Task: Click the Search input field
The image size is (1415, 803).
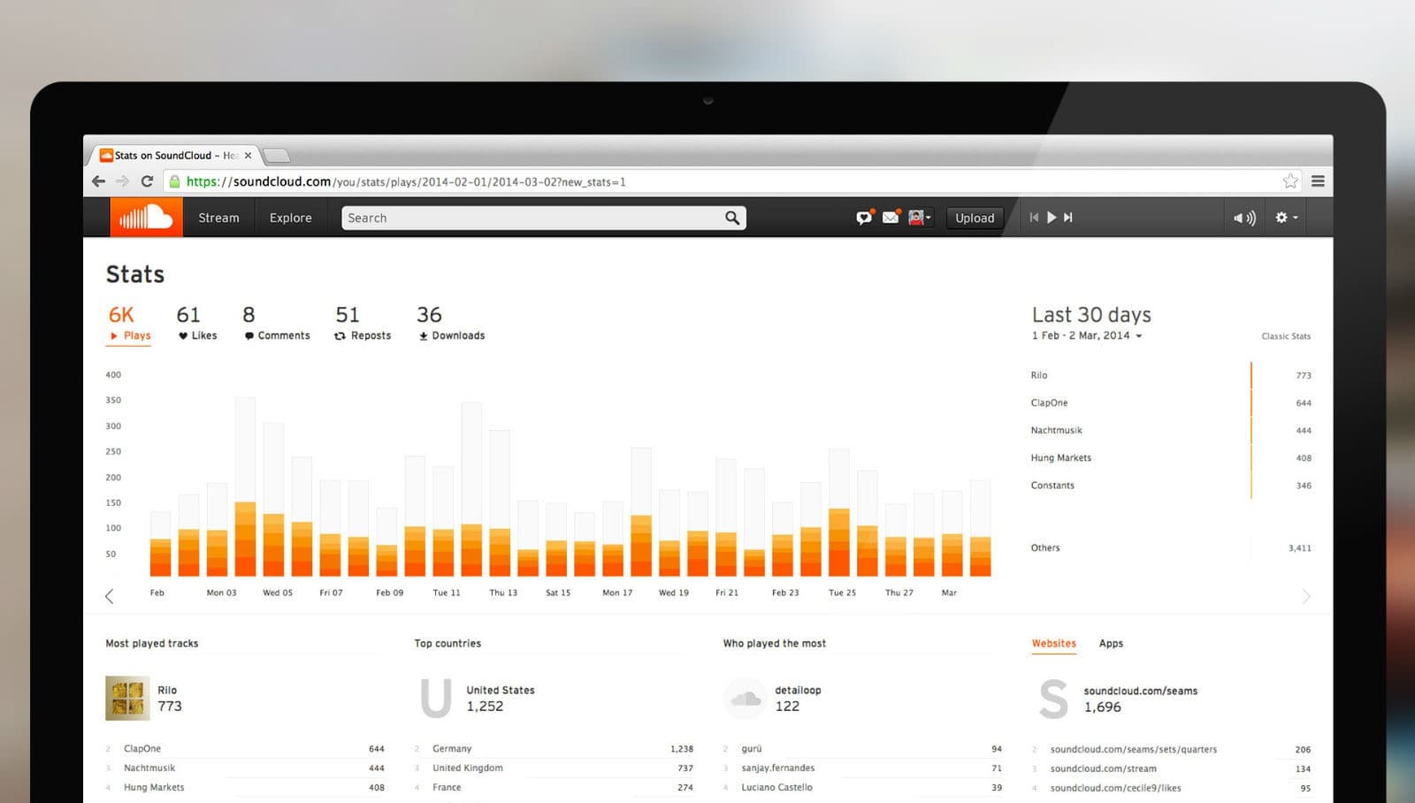Action: [531, 218]
